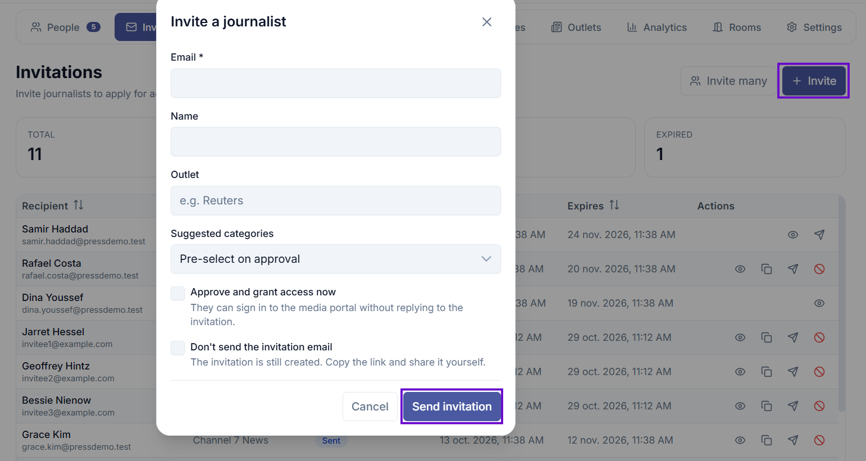Cancel the invitation dialog
Screen dimensions: 866x461
[x=370, y=407]
